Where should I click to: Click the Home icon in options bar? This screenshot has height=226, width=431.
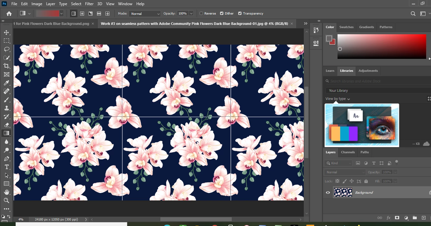click(x=9, y=14)
